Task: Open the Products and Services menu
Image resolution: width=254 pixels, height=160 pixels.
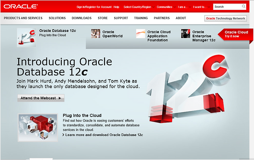Action: 23,18
